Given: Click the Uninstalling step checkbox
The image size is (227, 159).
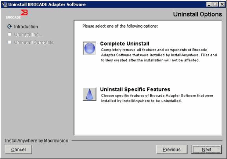Looking at the screenshot, I should point(10,34).
